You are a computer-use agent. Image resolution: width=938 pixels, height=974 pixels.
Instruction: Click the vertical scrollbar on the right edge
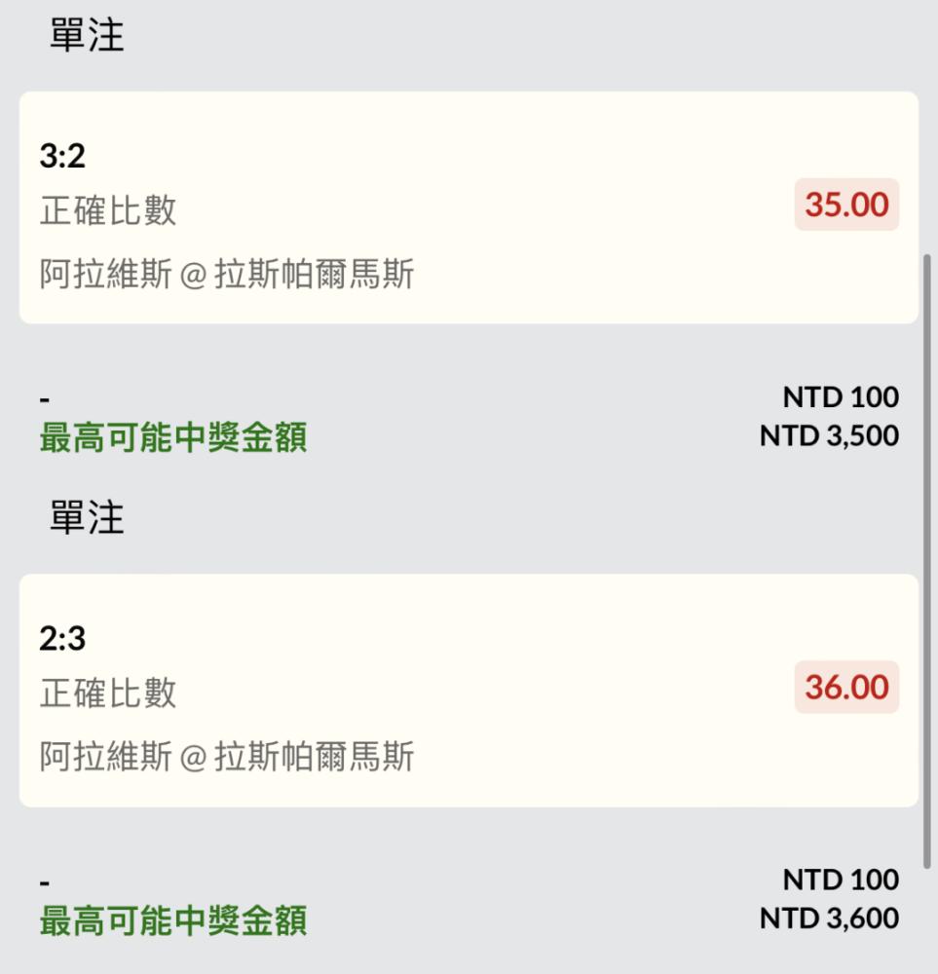coord(927,560)
